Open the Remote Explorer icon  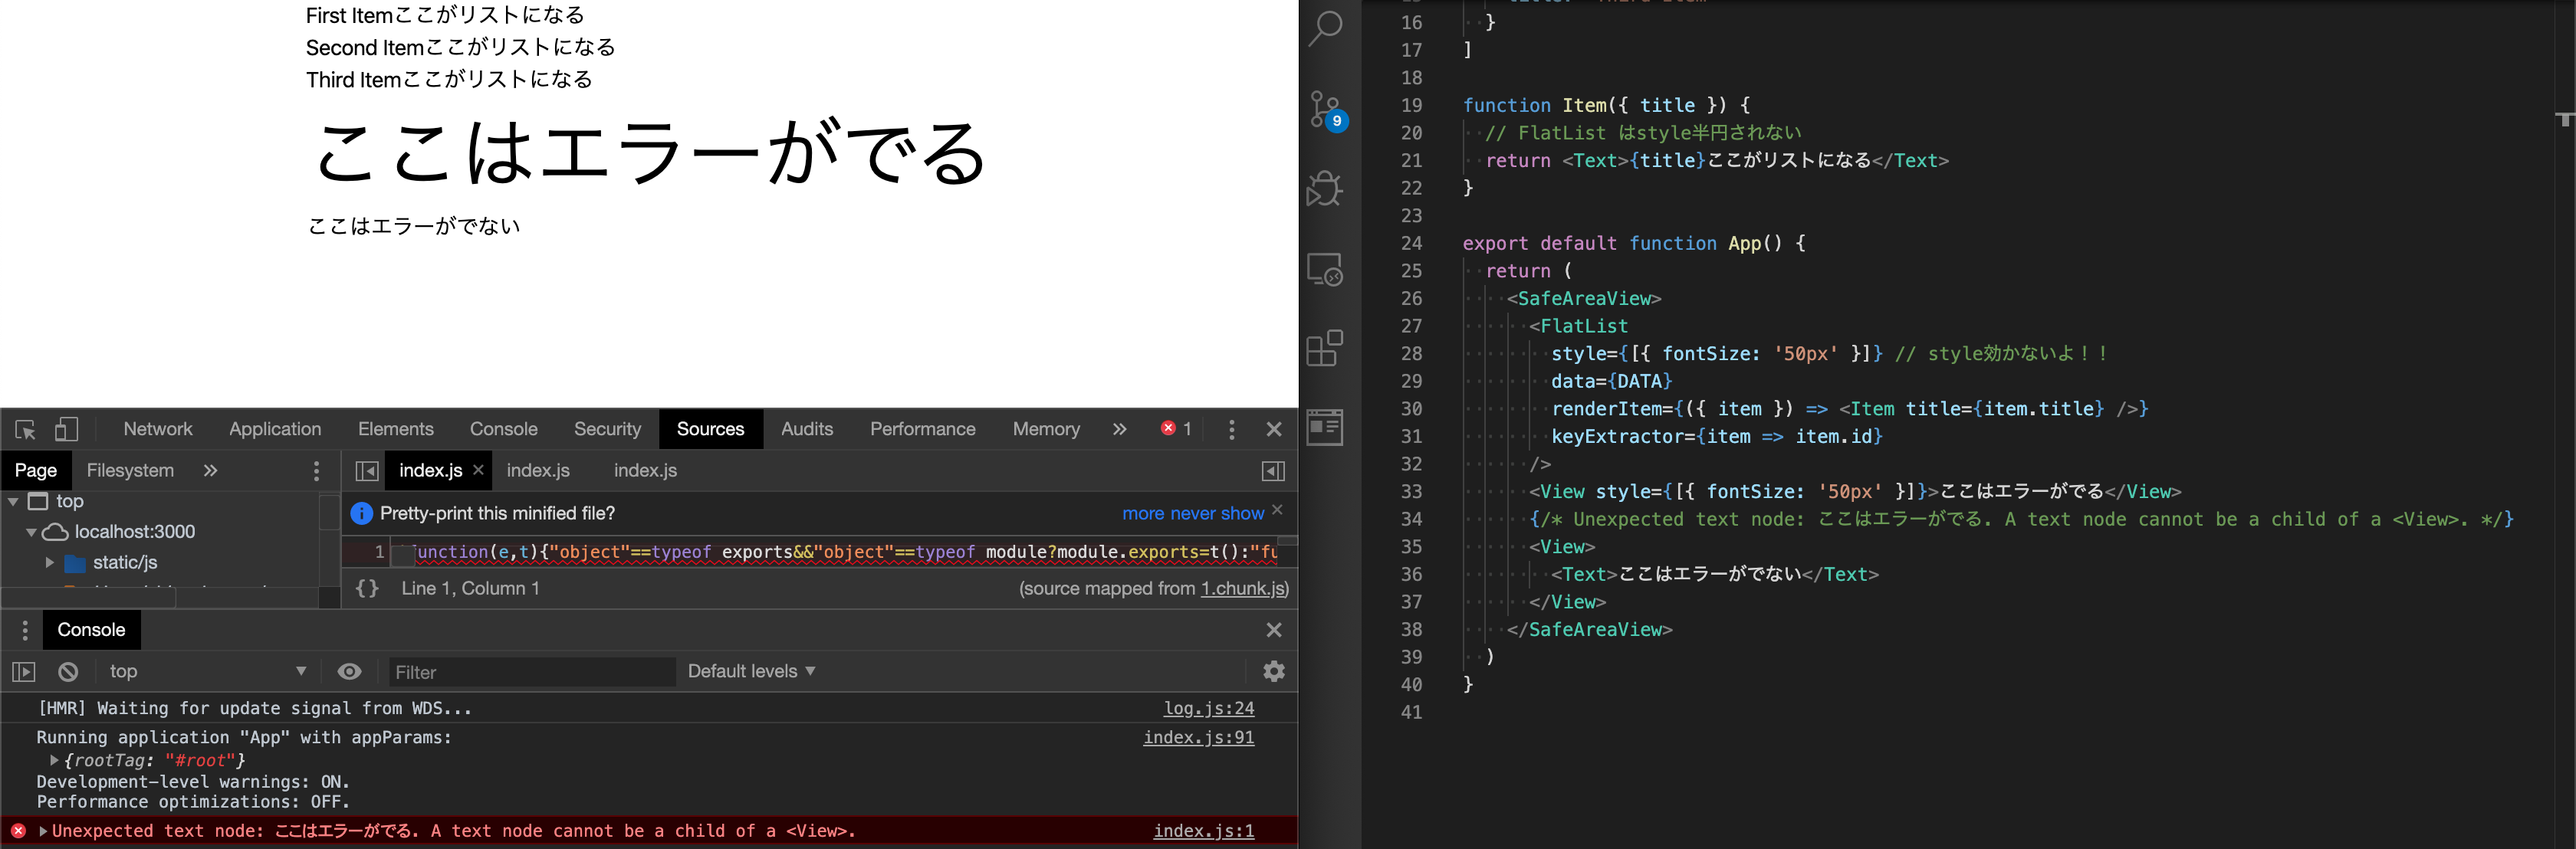pyautogui.click(x=1326, y=269)
